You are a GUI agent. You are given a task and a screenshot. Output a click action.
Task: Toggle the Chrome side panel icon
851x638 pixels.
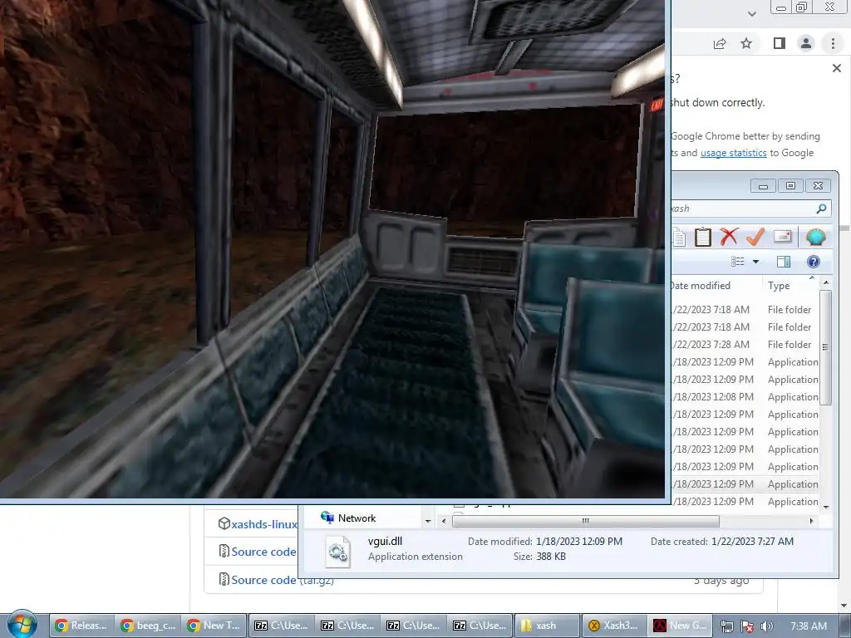(780, 43)
